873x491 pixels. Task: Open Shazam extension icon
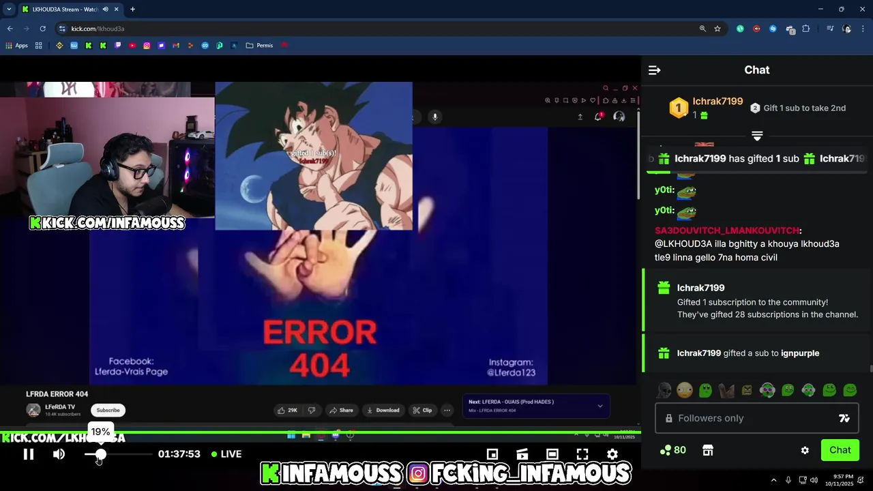pos(773,29)
